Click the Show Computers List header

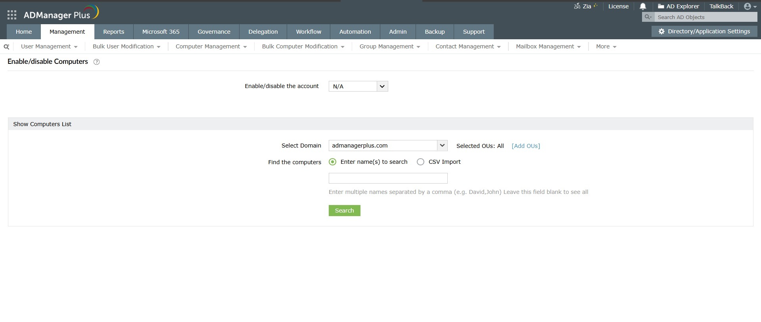point(381,124)
